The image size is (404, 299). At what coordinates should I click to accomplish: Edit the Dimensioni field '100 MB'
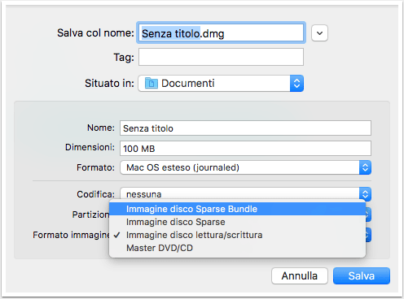[x=245, y=149]
